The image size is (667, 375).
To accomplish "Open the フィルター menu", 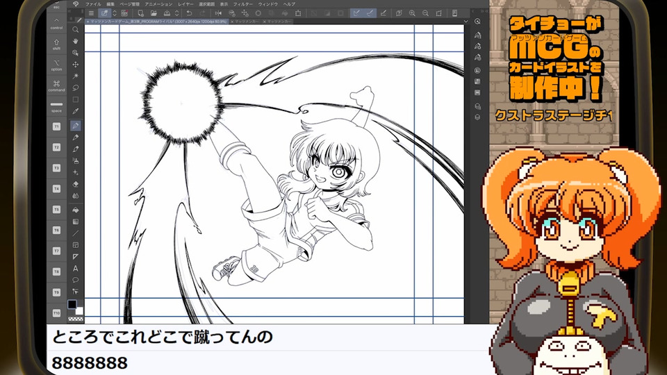I will (x=243, y=4).
